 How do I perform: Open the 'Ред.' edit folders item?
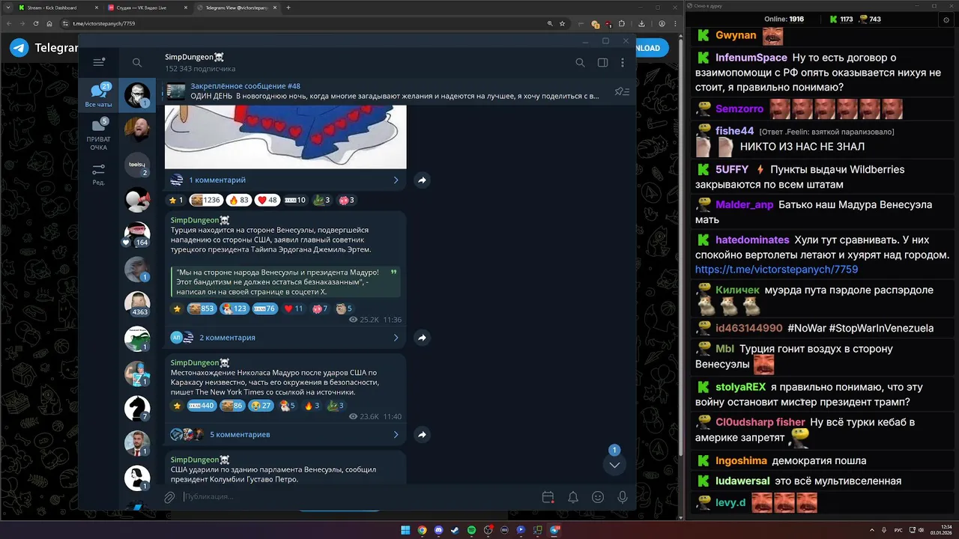[x=98, y=174]
